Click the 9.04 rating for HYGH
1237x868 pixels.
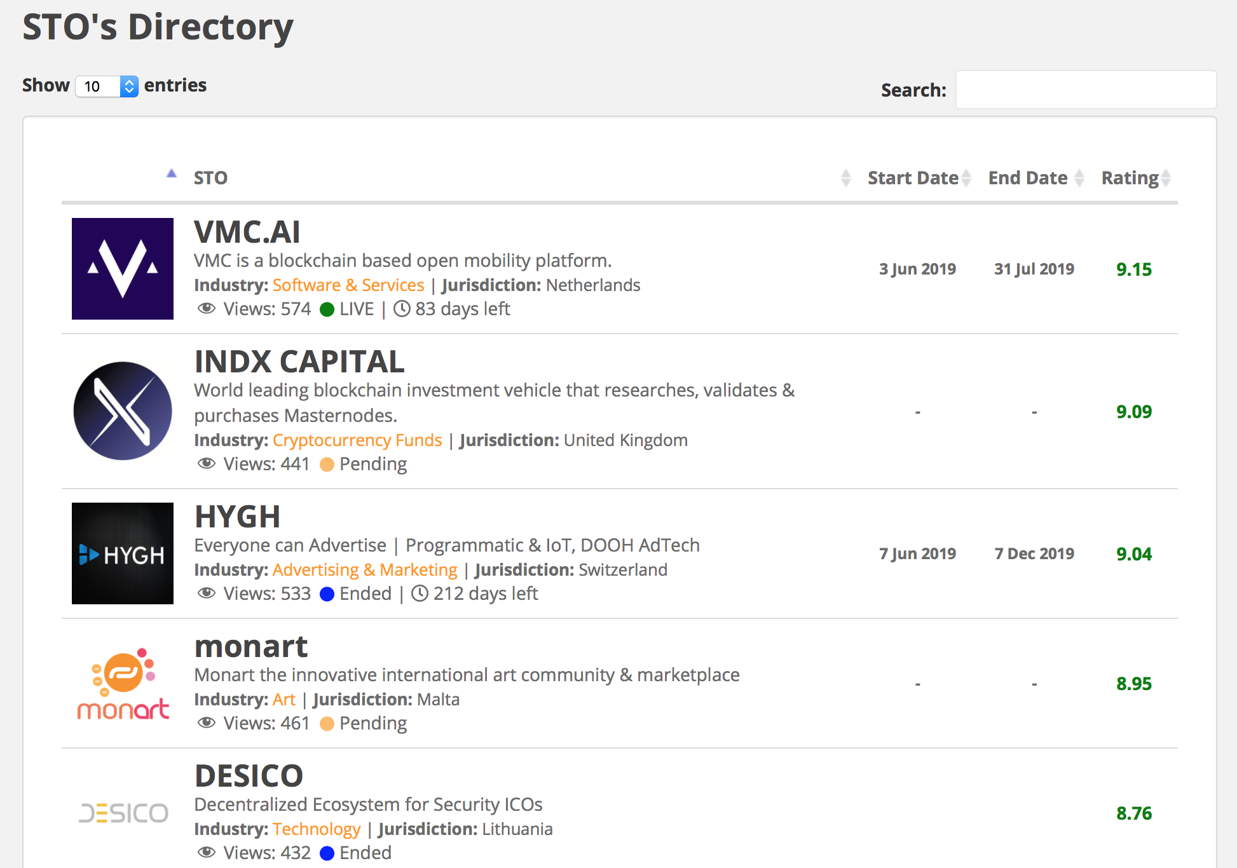[1134, 554]
